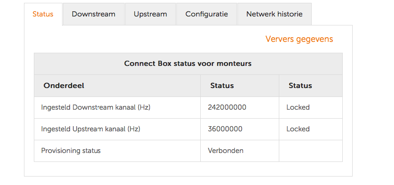Select the Configuratie tab
The width and height of the screenshot is (394, 185).
[x=206, y=14]
